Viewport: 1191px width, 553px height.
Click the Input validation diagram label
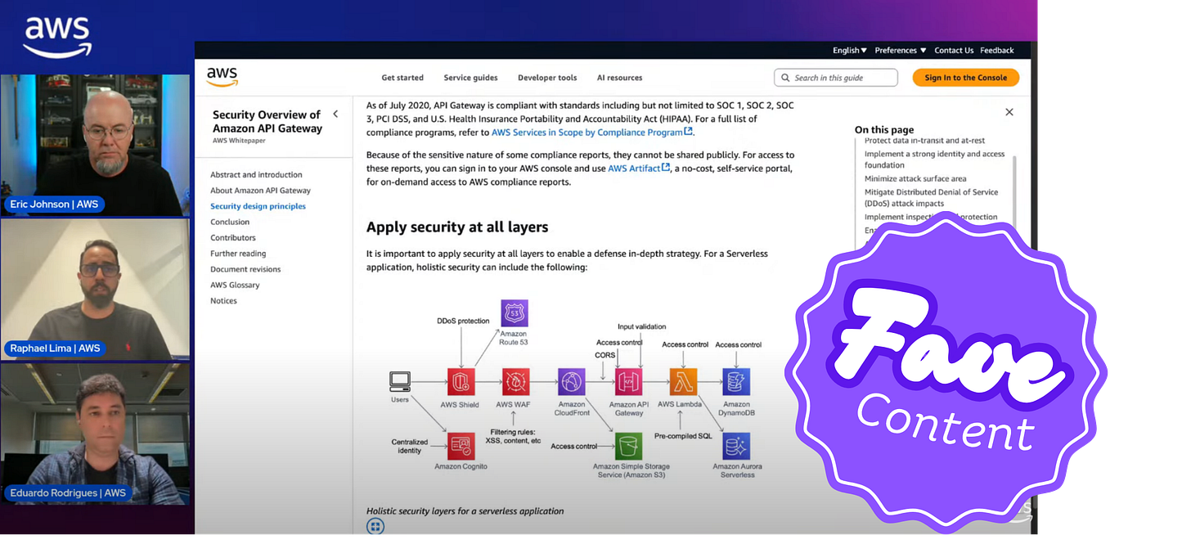(641, 326)
